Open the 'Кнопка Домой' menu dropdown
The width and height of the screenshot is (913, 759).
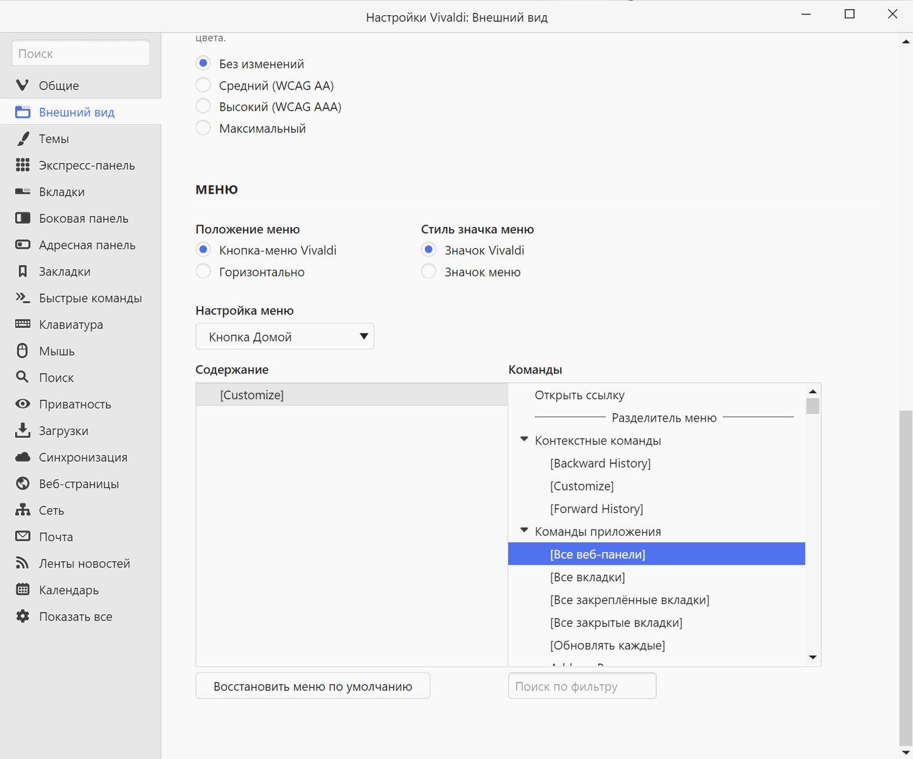click(x=284, y=337)
